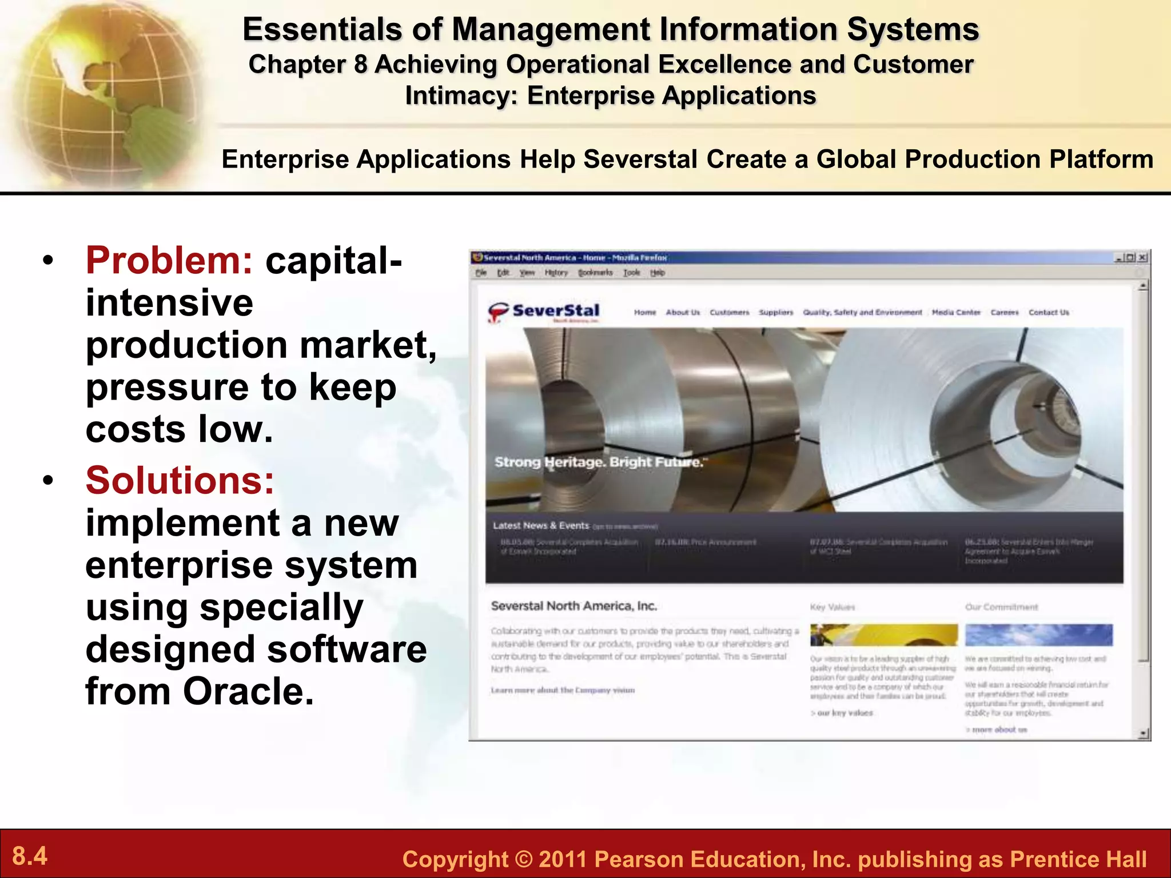Open the Careers navigation link
This screenshot has width=1171, height=878.
coord(1005,312)
